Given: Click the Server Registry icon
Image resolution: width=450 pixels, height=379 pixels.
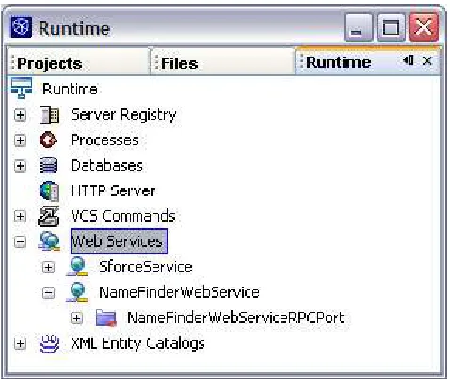Looking at the screenshot, I should 49,115.
